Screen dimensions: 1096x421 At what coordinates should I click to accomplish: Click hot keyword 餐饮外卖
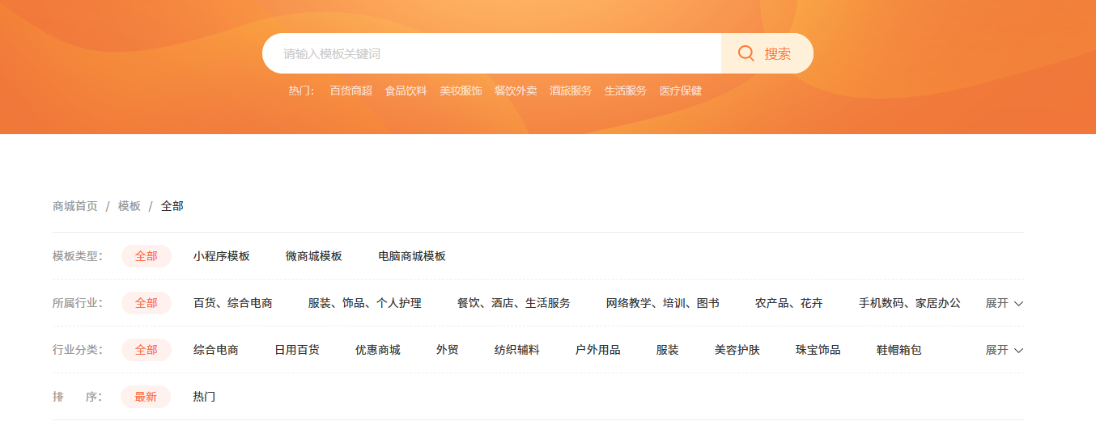[x=516, y=91]
